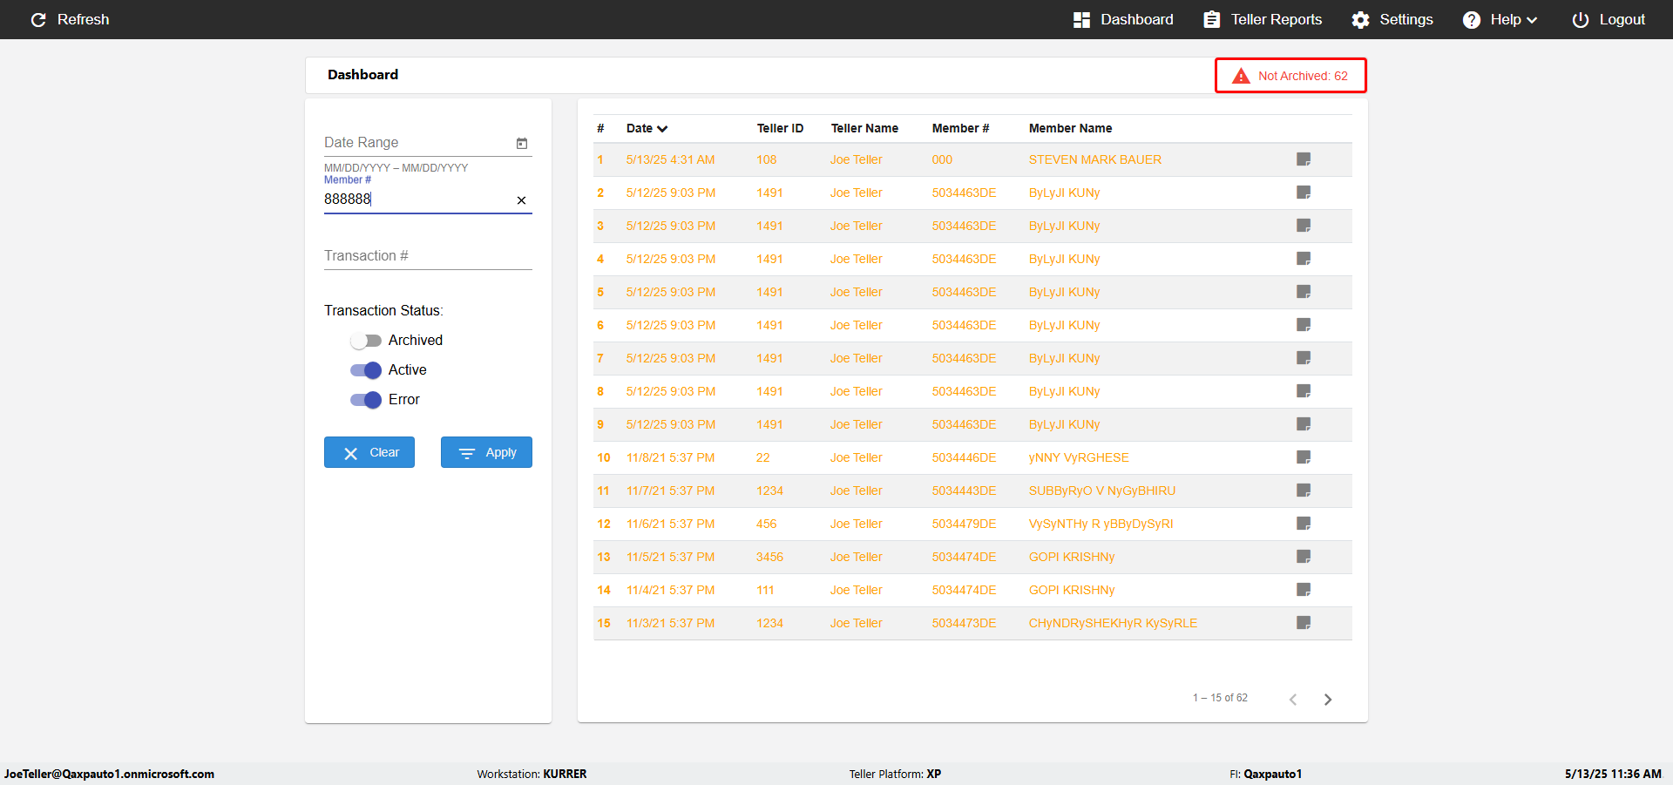Go to next page of results
Viewport: 1673px width, 785px height.
coord(1328,700)
